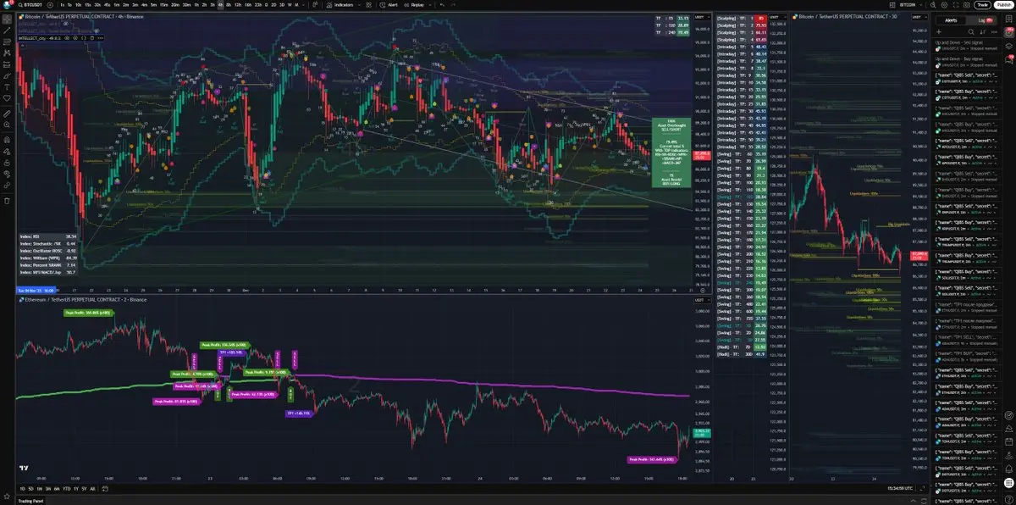Select the zoom-in magnifier tool

click(7, 125)
